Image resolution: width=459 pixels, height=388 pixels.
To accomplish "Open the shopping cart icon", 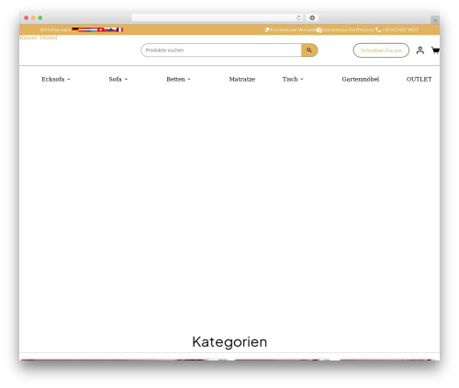I will point(435,50).
